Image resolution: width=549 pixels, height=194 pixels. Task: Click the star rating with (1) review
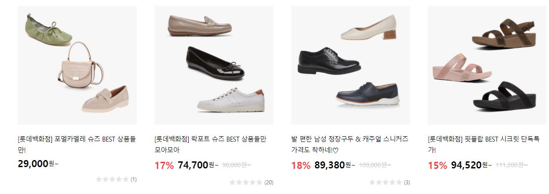coord(116,179)
